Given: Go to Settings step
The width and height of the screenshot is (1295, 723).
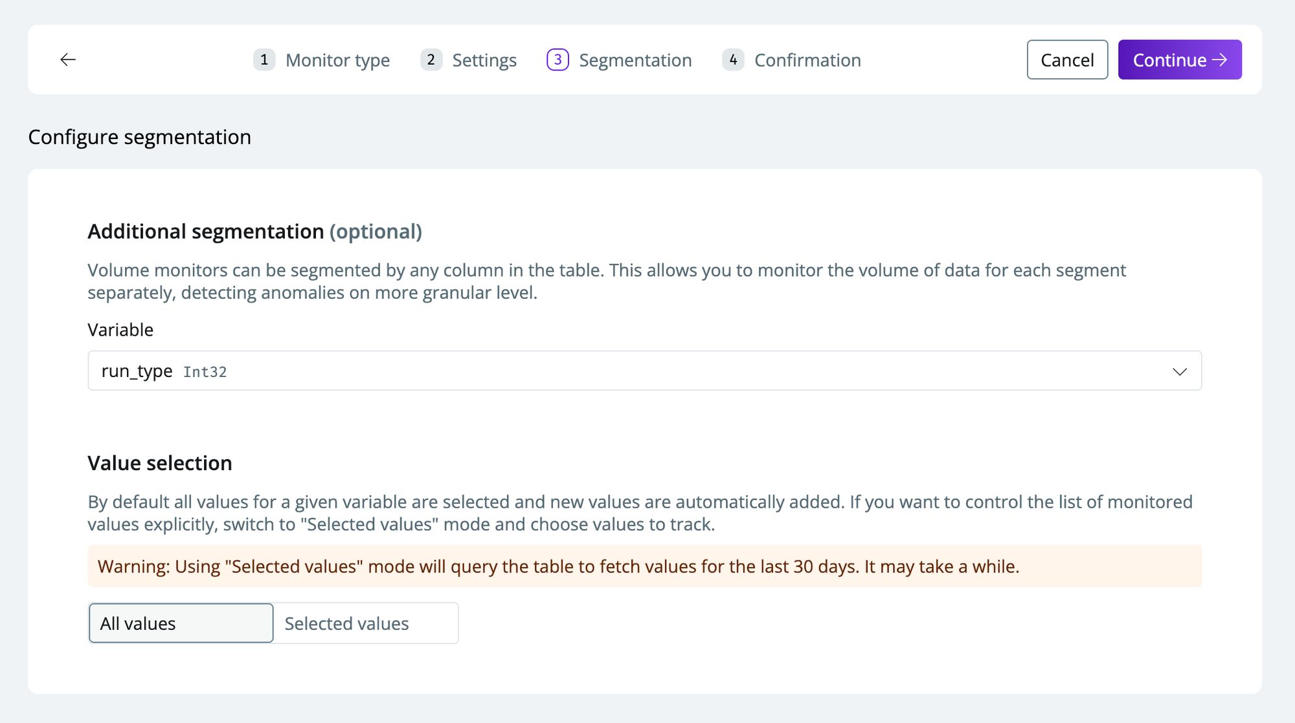Looking at the screenshot, I should coord(484,60).
